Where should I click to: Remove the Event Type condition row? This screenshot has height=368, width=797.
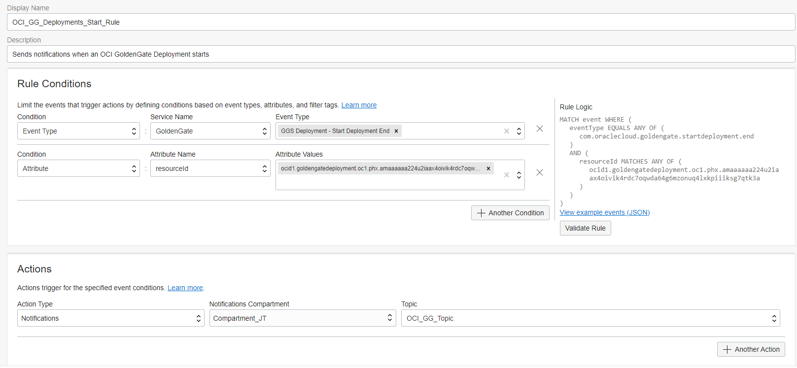point(540,129)
